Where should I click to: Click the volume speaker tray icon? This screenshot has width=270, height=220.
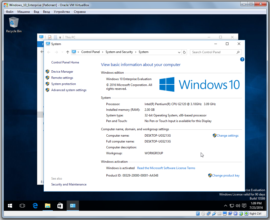[238, 206]
